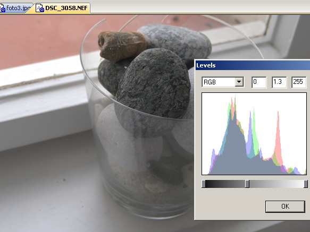Focus the white level field showing 255
Screen dimensions: 310x232
(x=299, y=82)
